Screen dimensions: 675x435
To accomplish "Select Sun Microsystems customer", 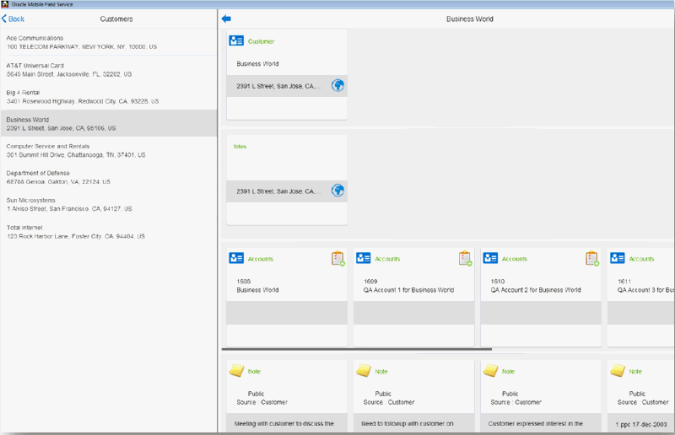I will (x=109, y=204).
